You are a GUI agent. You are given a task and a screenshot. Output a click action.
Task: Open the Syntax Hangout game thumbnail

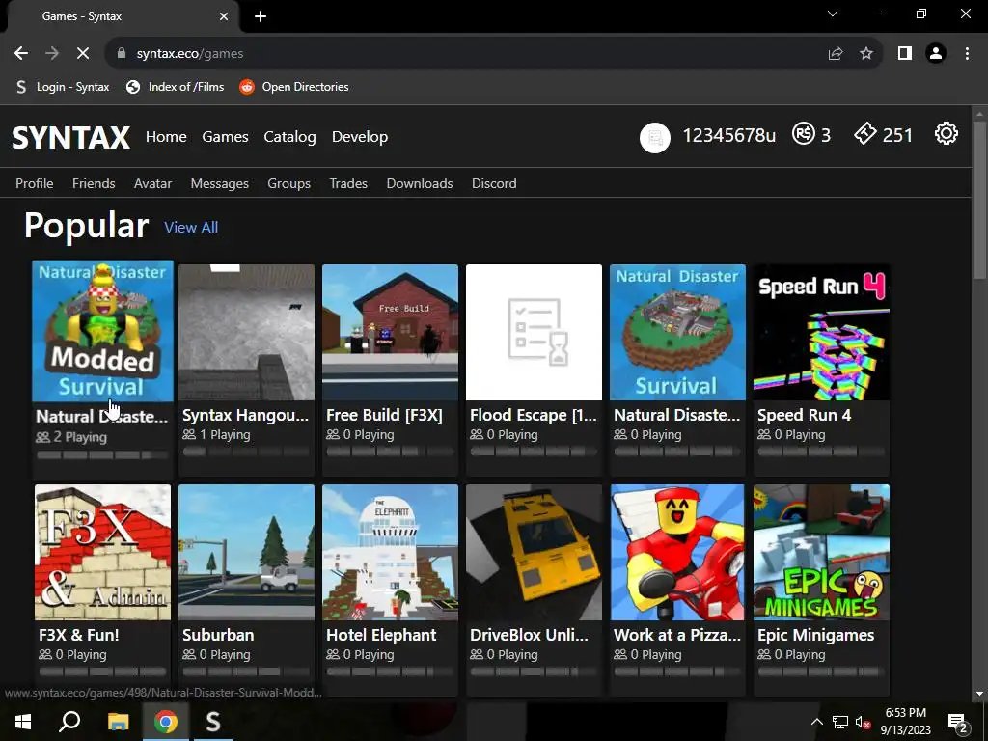246,332
